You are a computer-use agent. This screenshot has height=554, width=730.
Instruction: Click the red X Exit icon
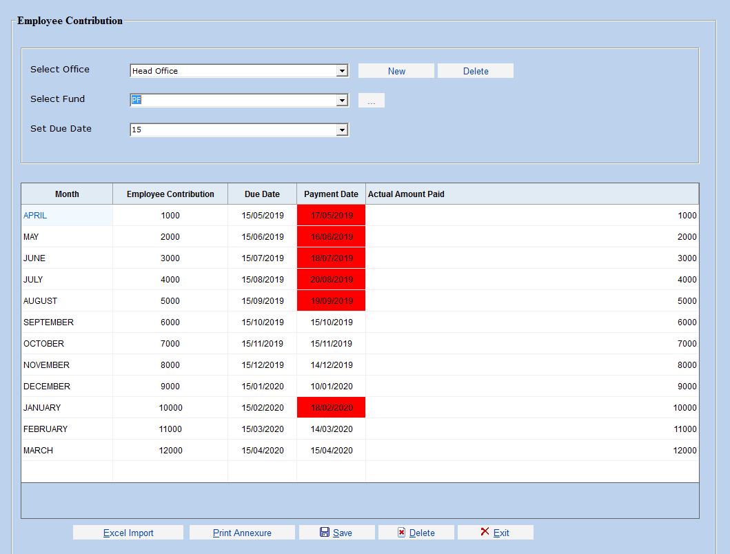click(485, 532)
